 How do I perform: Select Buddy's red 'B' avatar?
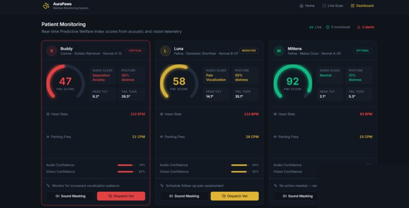coord(52,51)
